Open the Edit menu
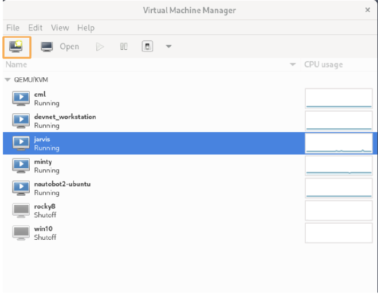 coord(35,27)
